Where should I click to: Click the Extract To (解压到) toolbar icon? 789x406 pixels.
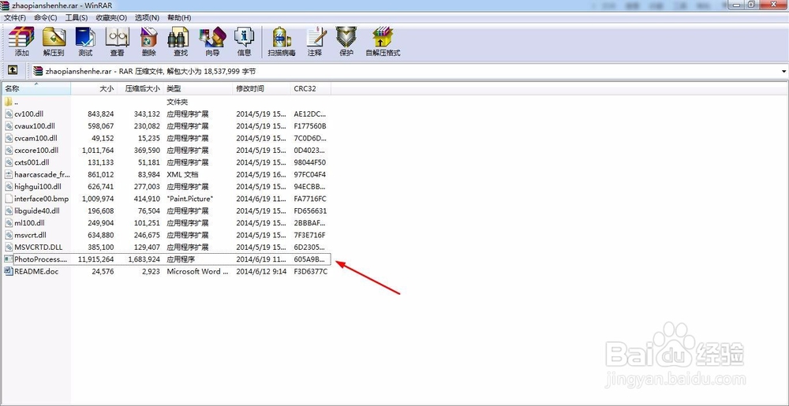coord(54,42)
